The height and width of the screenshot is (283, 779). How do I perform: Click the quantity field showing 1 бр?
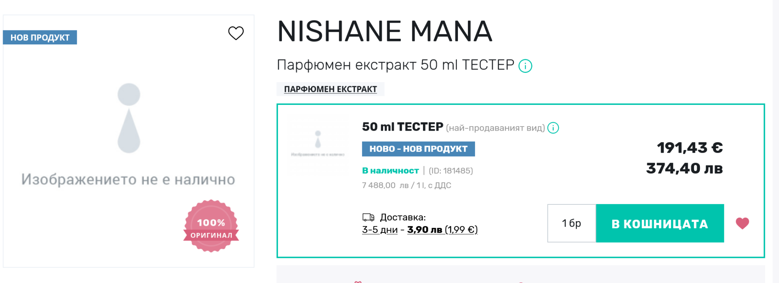tap(571, 223)
